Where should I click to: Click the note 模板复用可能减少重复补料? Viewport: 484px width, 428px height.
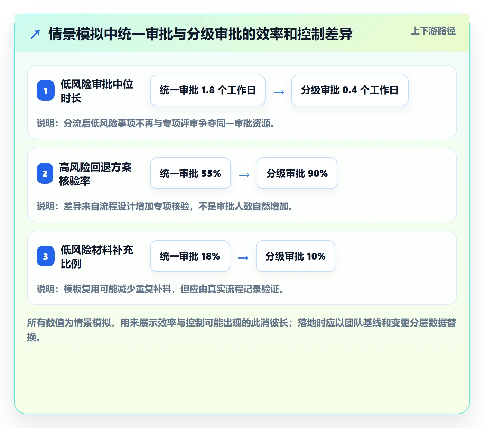click(x=161, y=289)
